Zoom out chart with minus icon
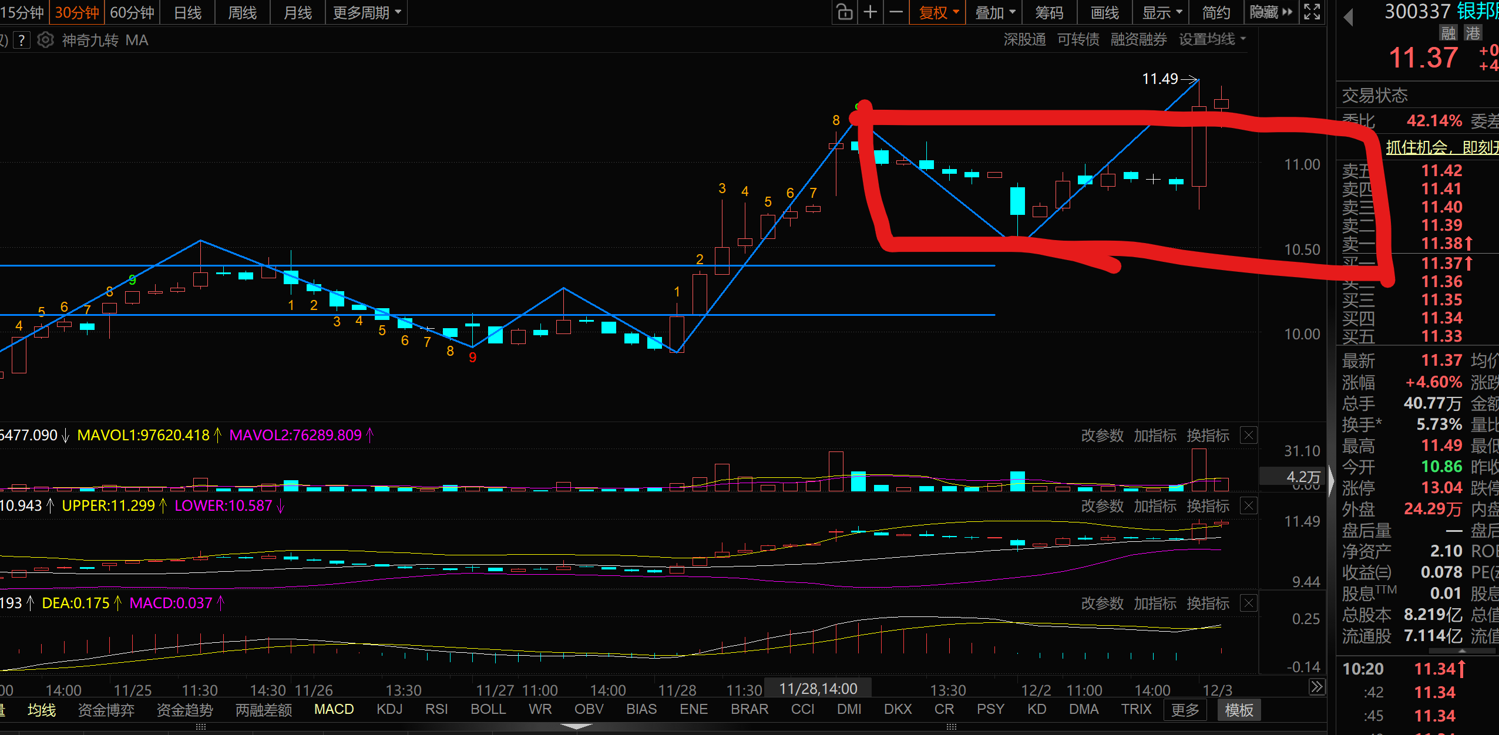Viewport: 1499px width, 735px height. [x=896, y=12]
